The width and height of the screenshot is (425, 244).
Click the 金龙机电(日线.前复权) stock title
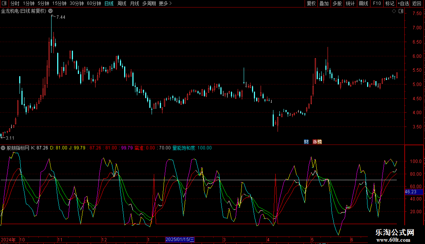coord(24,11)
